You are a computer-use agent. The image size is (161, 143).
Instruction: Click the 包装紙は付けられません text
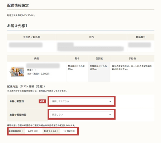tap(98, 68)
